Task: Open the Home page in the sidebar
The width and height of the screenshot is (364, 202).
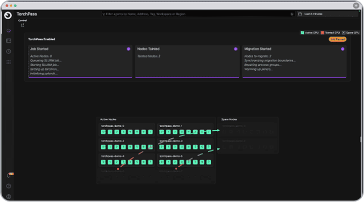Action: pyautogui.click(x=9, y=31)
